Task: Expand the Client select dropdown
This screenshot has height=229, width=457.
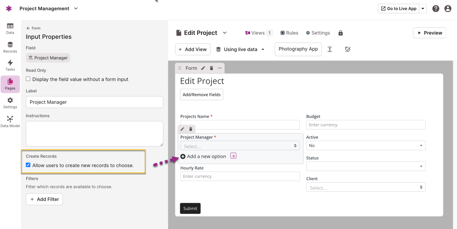Action: tap(366, 187)
